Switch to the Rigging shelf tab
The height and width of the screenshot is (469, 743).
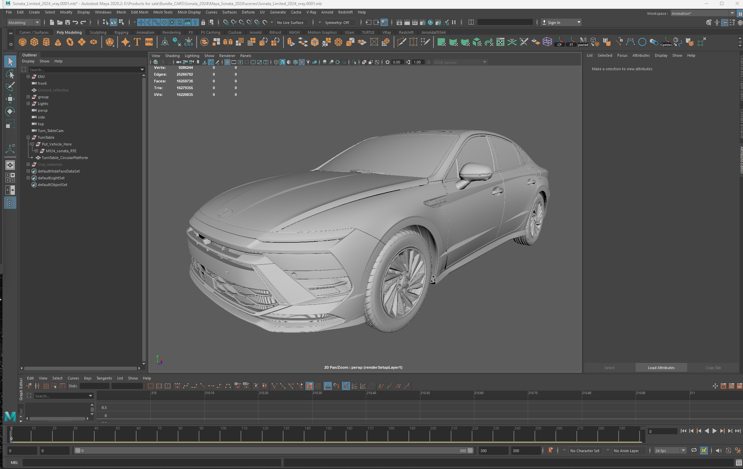point(121,32)
